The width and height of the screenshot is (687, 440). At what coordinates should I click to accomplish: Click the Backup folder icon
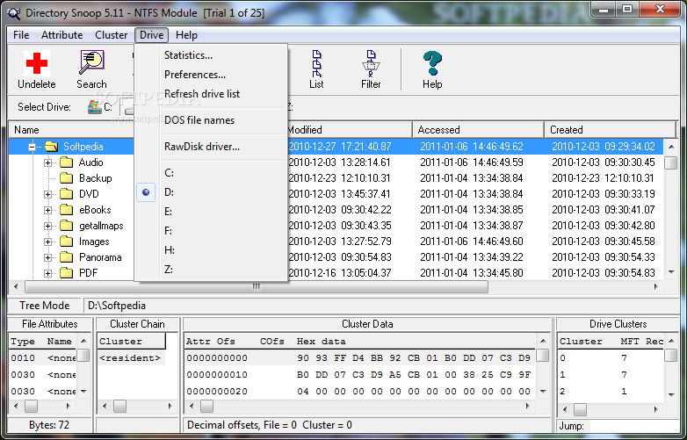tap(66, 178)
